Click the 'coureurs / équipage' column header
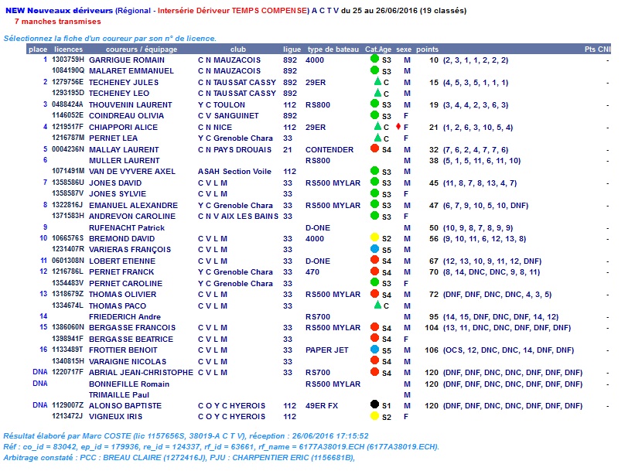This screenshot has height=471, width=635. point(142,49)
